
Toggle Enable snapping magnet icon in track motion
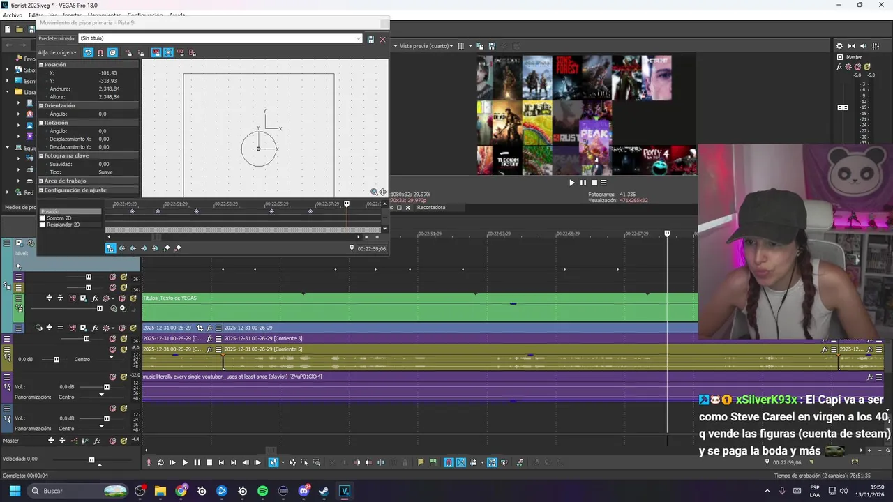click(x=100, y=52)
